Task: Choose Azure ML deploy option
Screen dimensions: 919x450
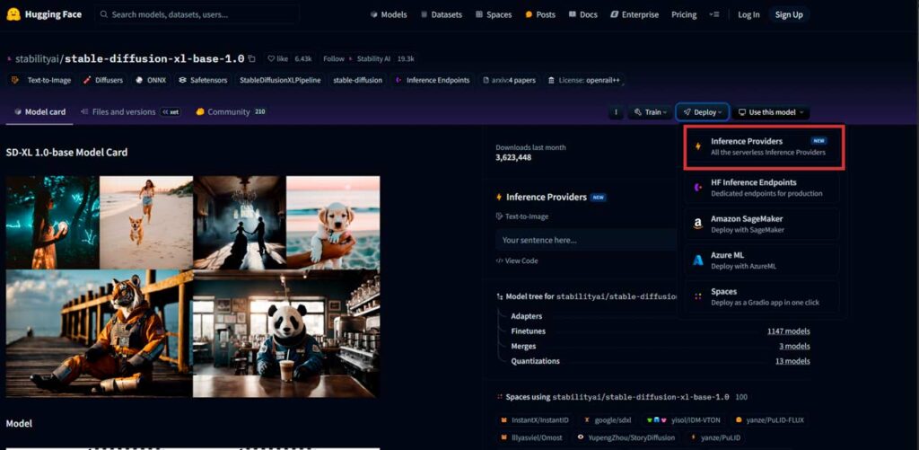Action: [762, 260]
